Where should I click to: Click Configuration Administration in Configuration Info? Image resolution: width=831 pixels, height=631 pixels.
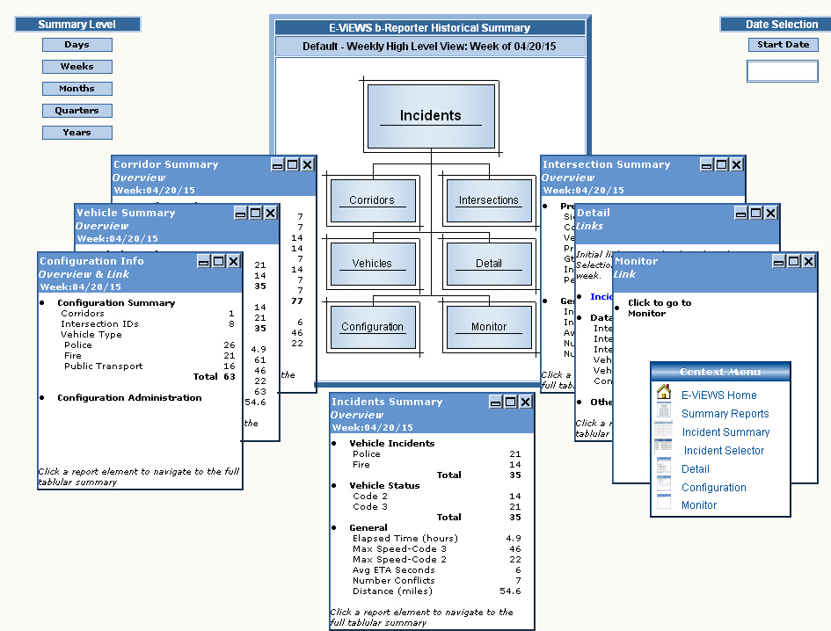tap(129, 398)
